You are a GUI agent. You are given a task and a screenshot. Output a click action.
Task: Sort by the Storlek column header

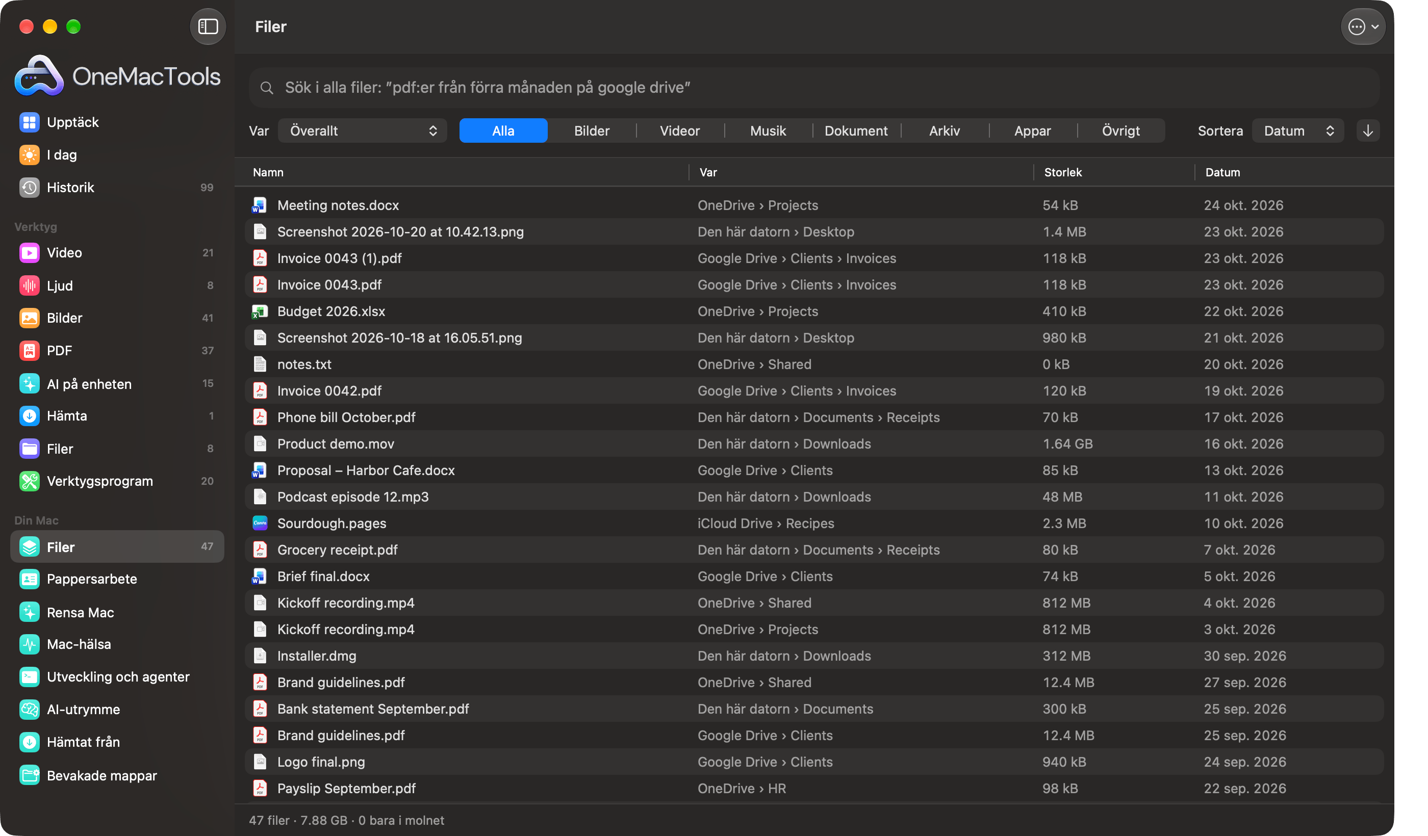1062,172
